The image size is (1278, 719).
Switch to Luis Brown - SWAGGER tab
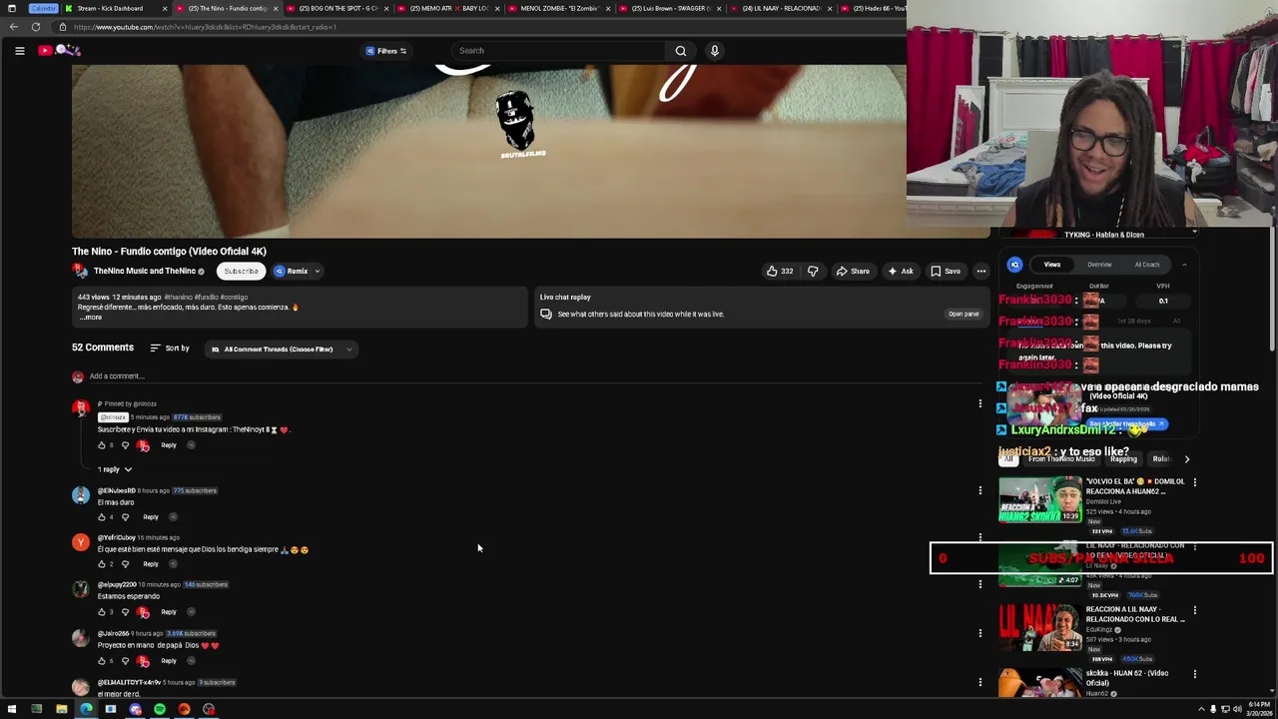click(x=670, y=8)
